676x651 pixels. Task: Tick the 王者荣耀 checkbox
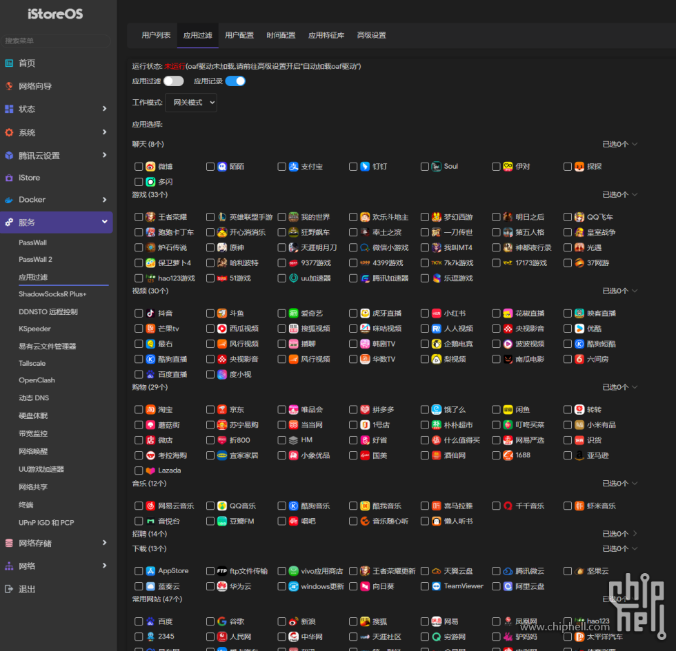(139, 217)
